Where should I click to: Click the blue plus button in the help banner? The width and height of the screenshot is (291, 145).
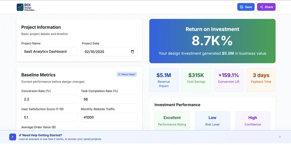point(13,137)
